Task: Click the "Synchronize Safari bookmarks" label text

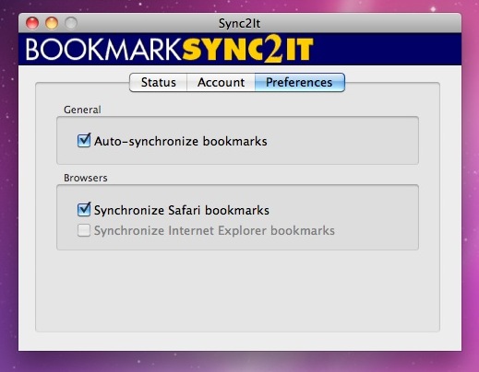Action: 182,210
